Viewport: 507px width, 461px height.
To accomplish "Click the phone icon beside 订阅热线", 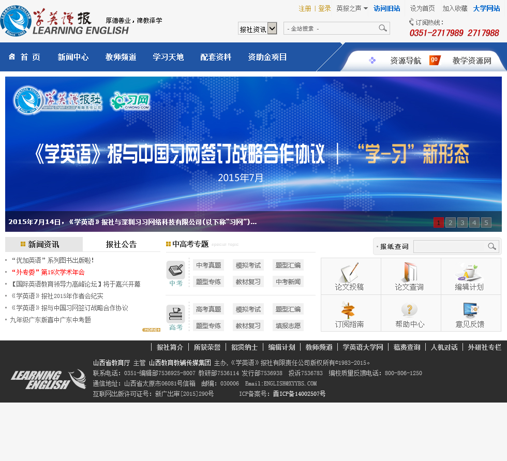I will tap(411, 22).
